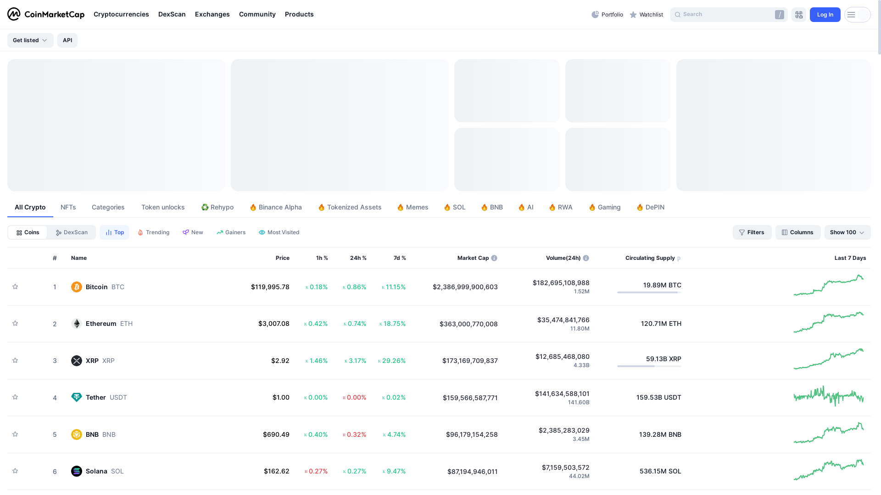Switch to the NFTs tab
Viewport: 881px width, 495px height.
coord(68,207)
